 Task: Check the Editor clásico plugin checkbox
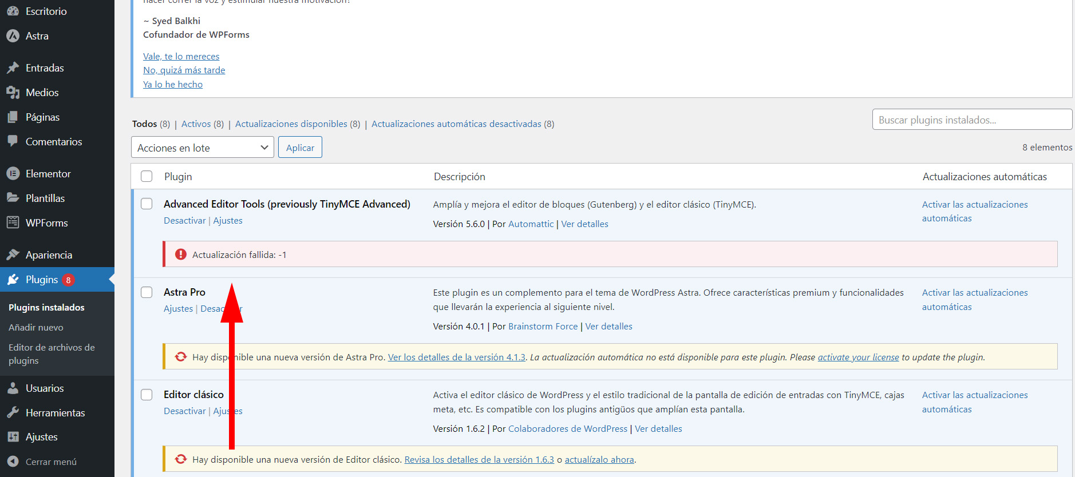(x=147, y=395)
